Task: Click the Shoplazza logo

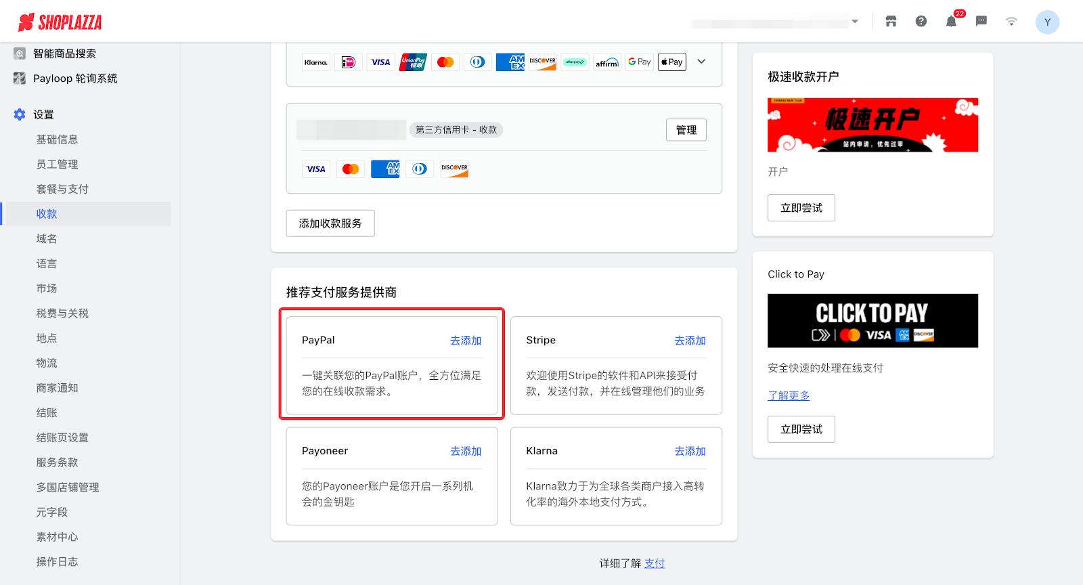Action: pyautogui.click(x=60, y=22)
